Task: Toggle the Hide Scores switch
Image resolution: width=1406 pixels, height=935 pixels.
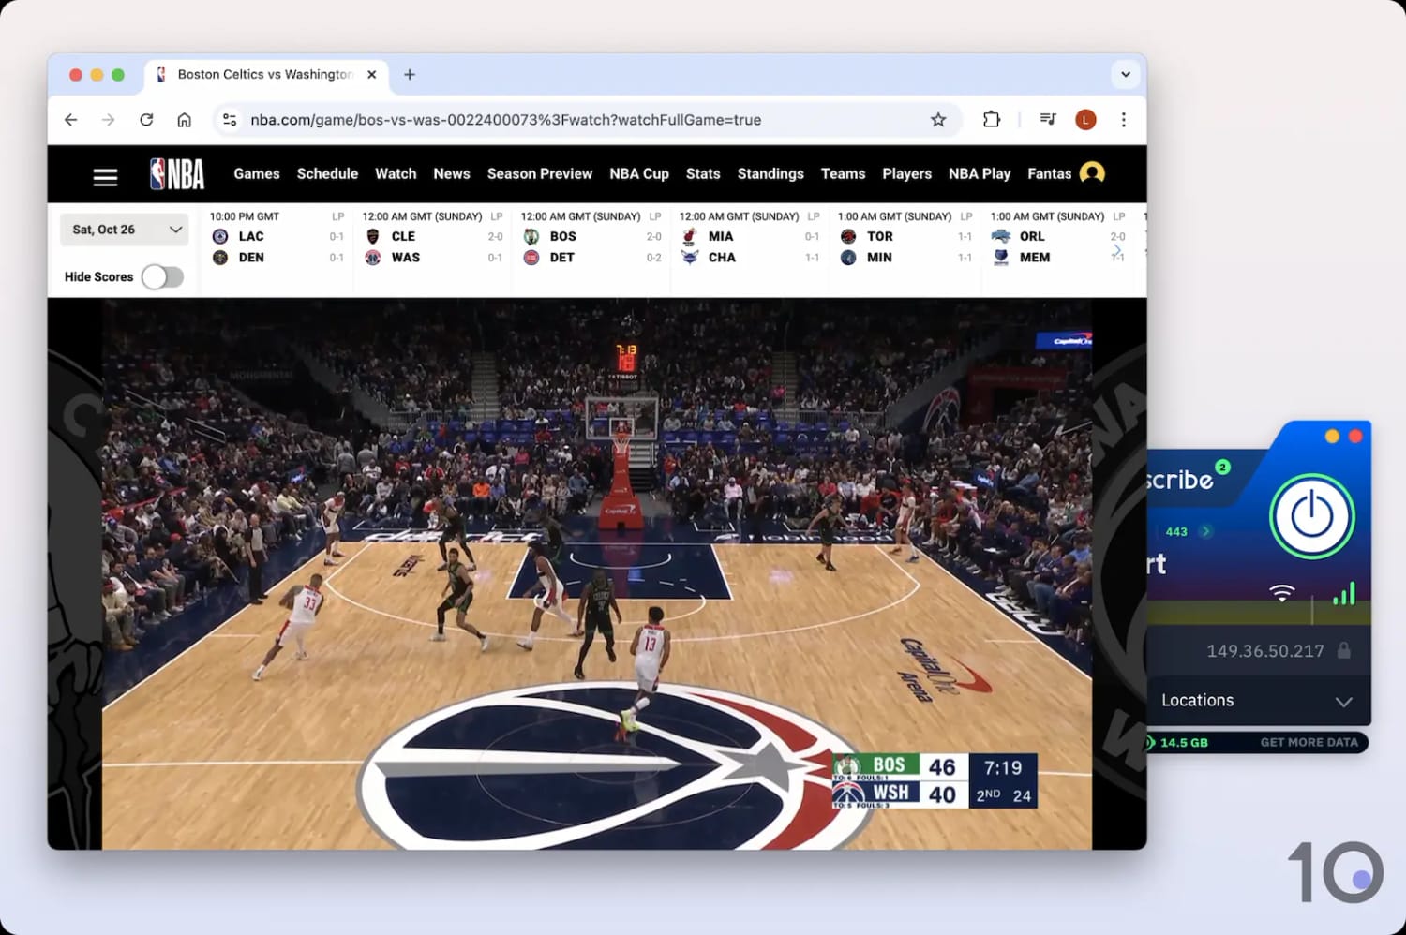Action: (x=162, y=276)
